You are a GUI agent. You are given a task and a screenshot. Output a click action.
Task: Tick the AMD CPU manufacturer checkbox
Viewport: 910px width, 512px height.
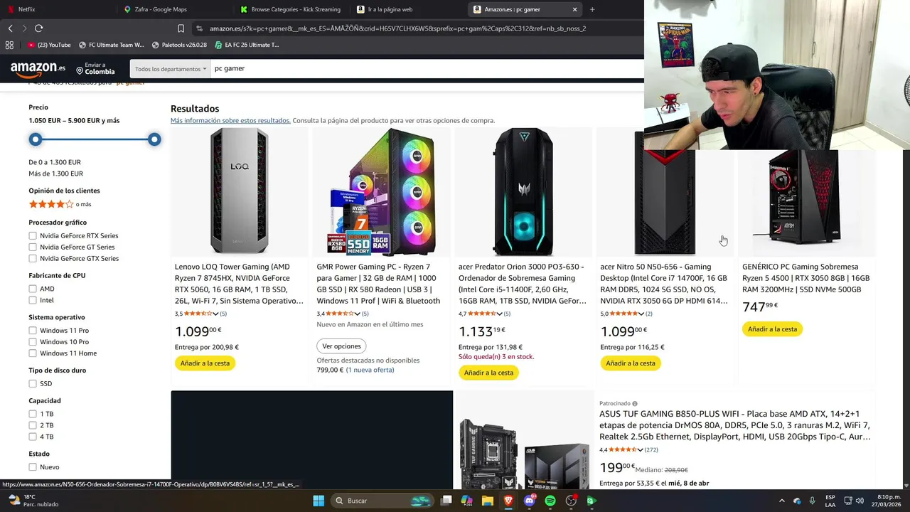33,289
